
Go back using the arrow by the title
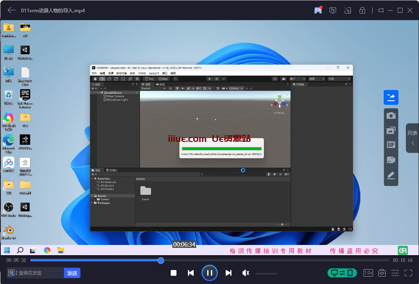pos(12,10)
